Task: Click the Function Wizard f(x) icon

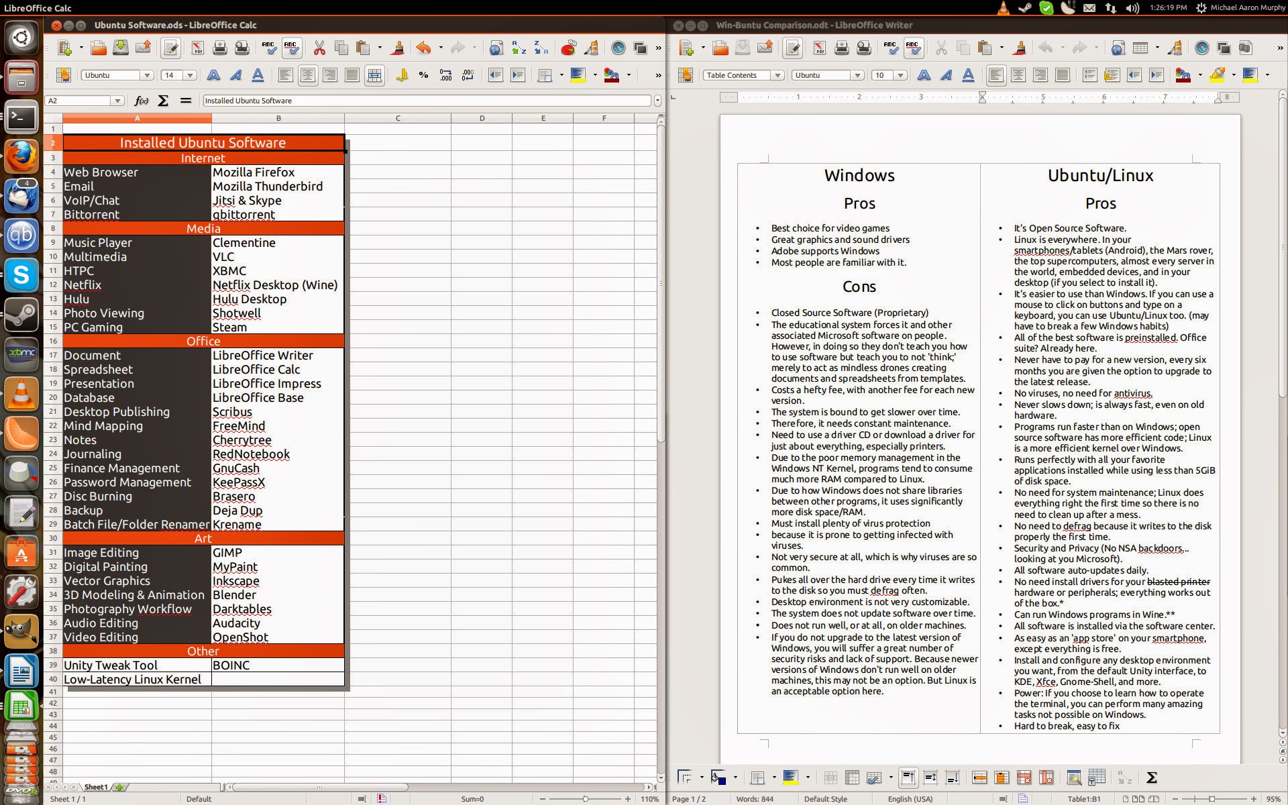Action: coord(141,101)
